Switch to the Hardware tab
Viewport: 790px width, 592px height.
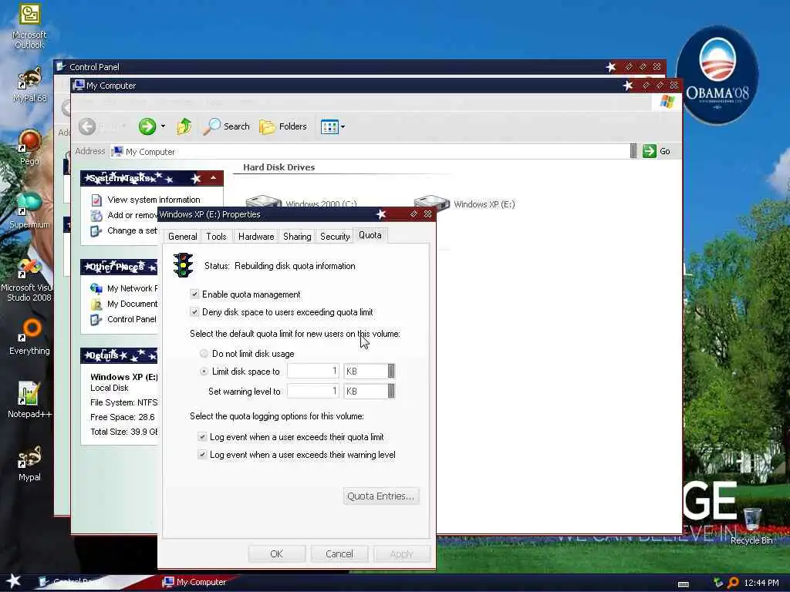pyautogui.click(x=256, y=237)
